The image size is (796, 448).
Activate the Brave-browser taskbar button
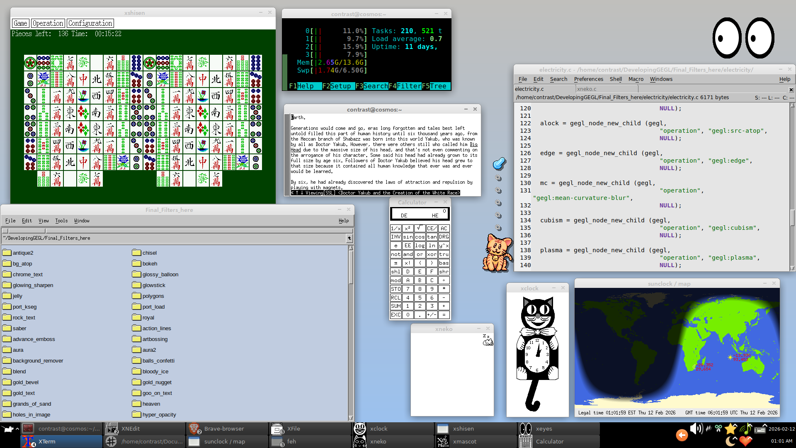(x=224, y=429)
